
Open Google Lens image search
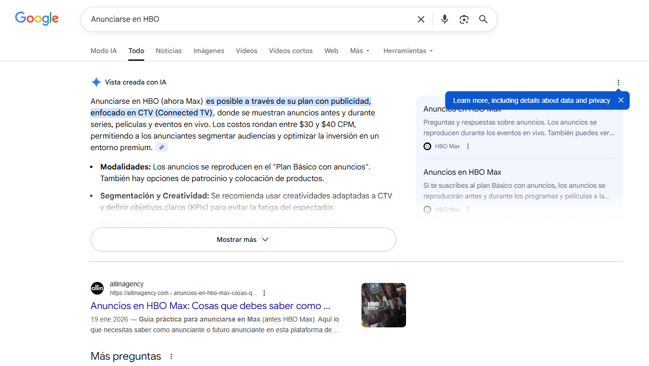click(464, 19)
